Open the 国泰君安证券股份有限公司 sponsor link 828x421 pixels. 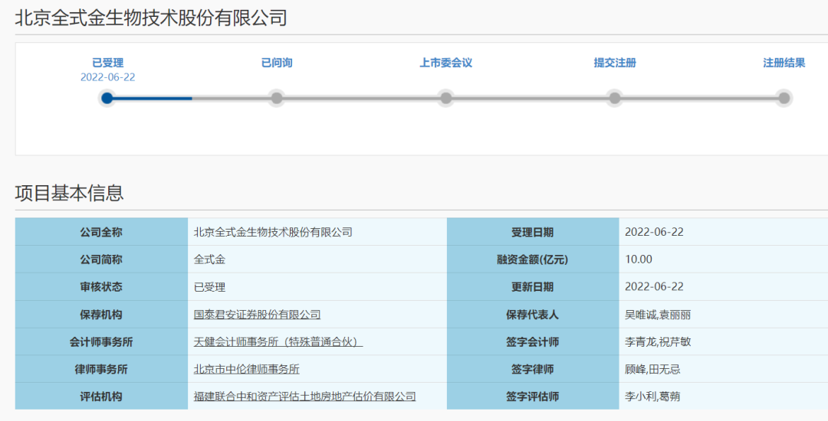coord(257,315)
